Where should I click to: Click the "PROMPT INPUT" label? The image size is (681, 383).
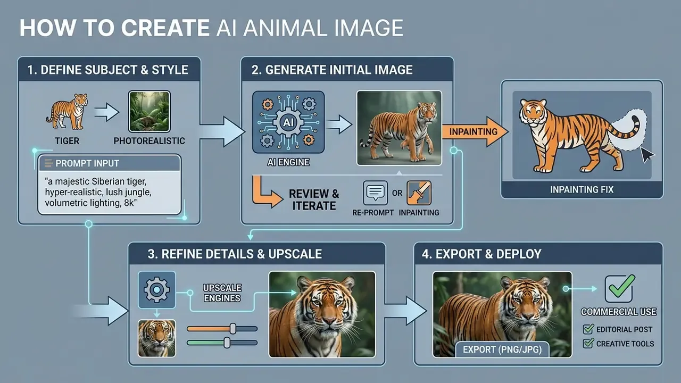(88, 163)
